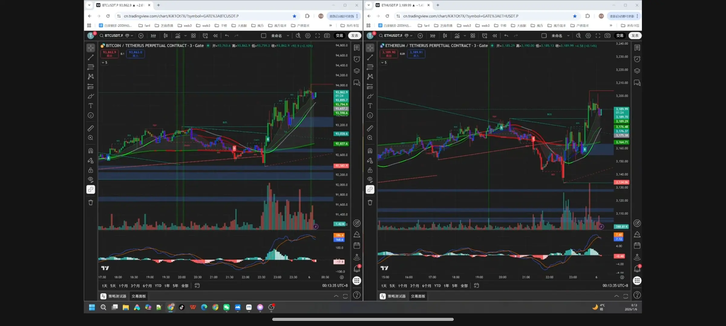Click the trash can remove icon in BTC toolbar
Image resolution: width=726 pixels, height=326 pixels.
click(90, 203)
